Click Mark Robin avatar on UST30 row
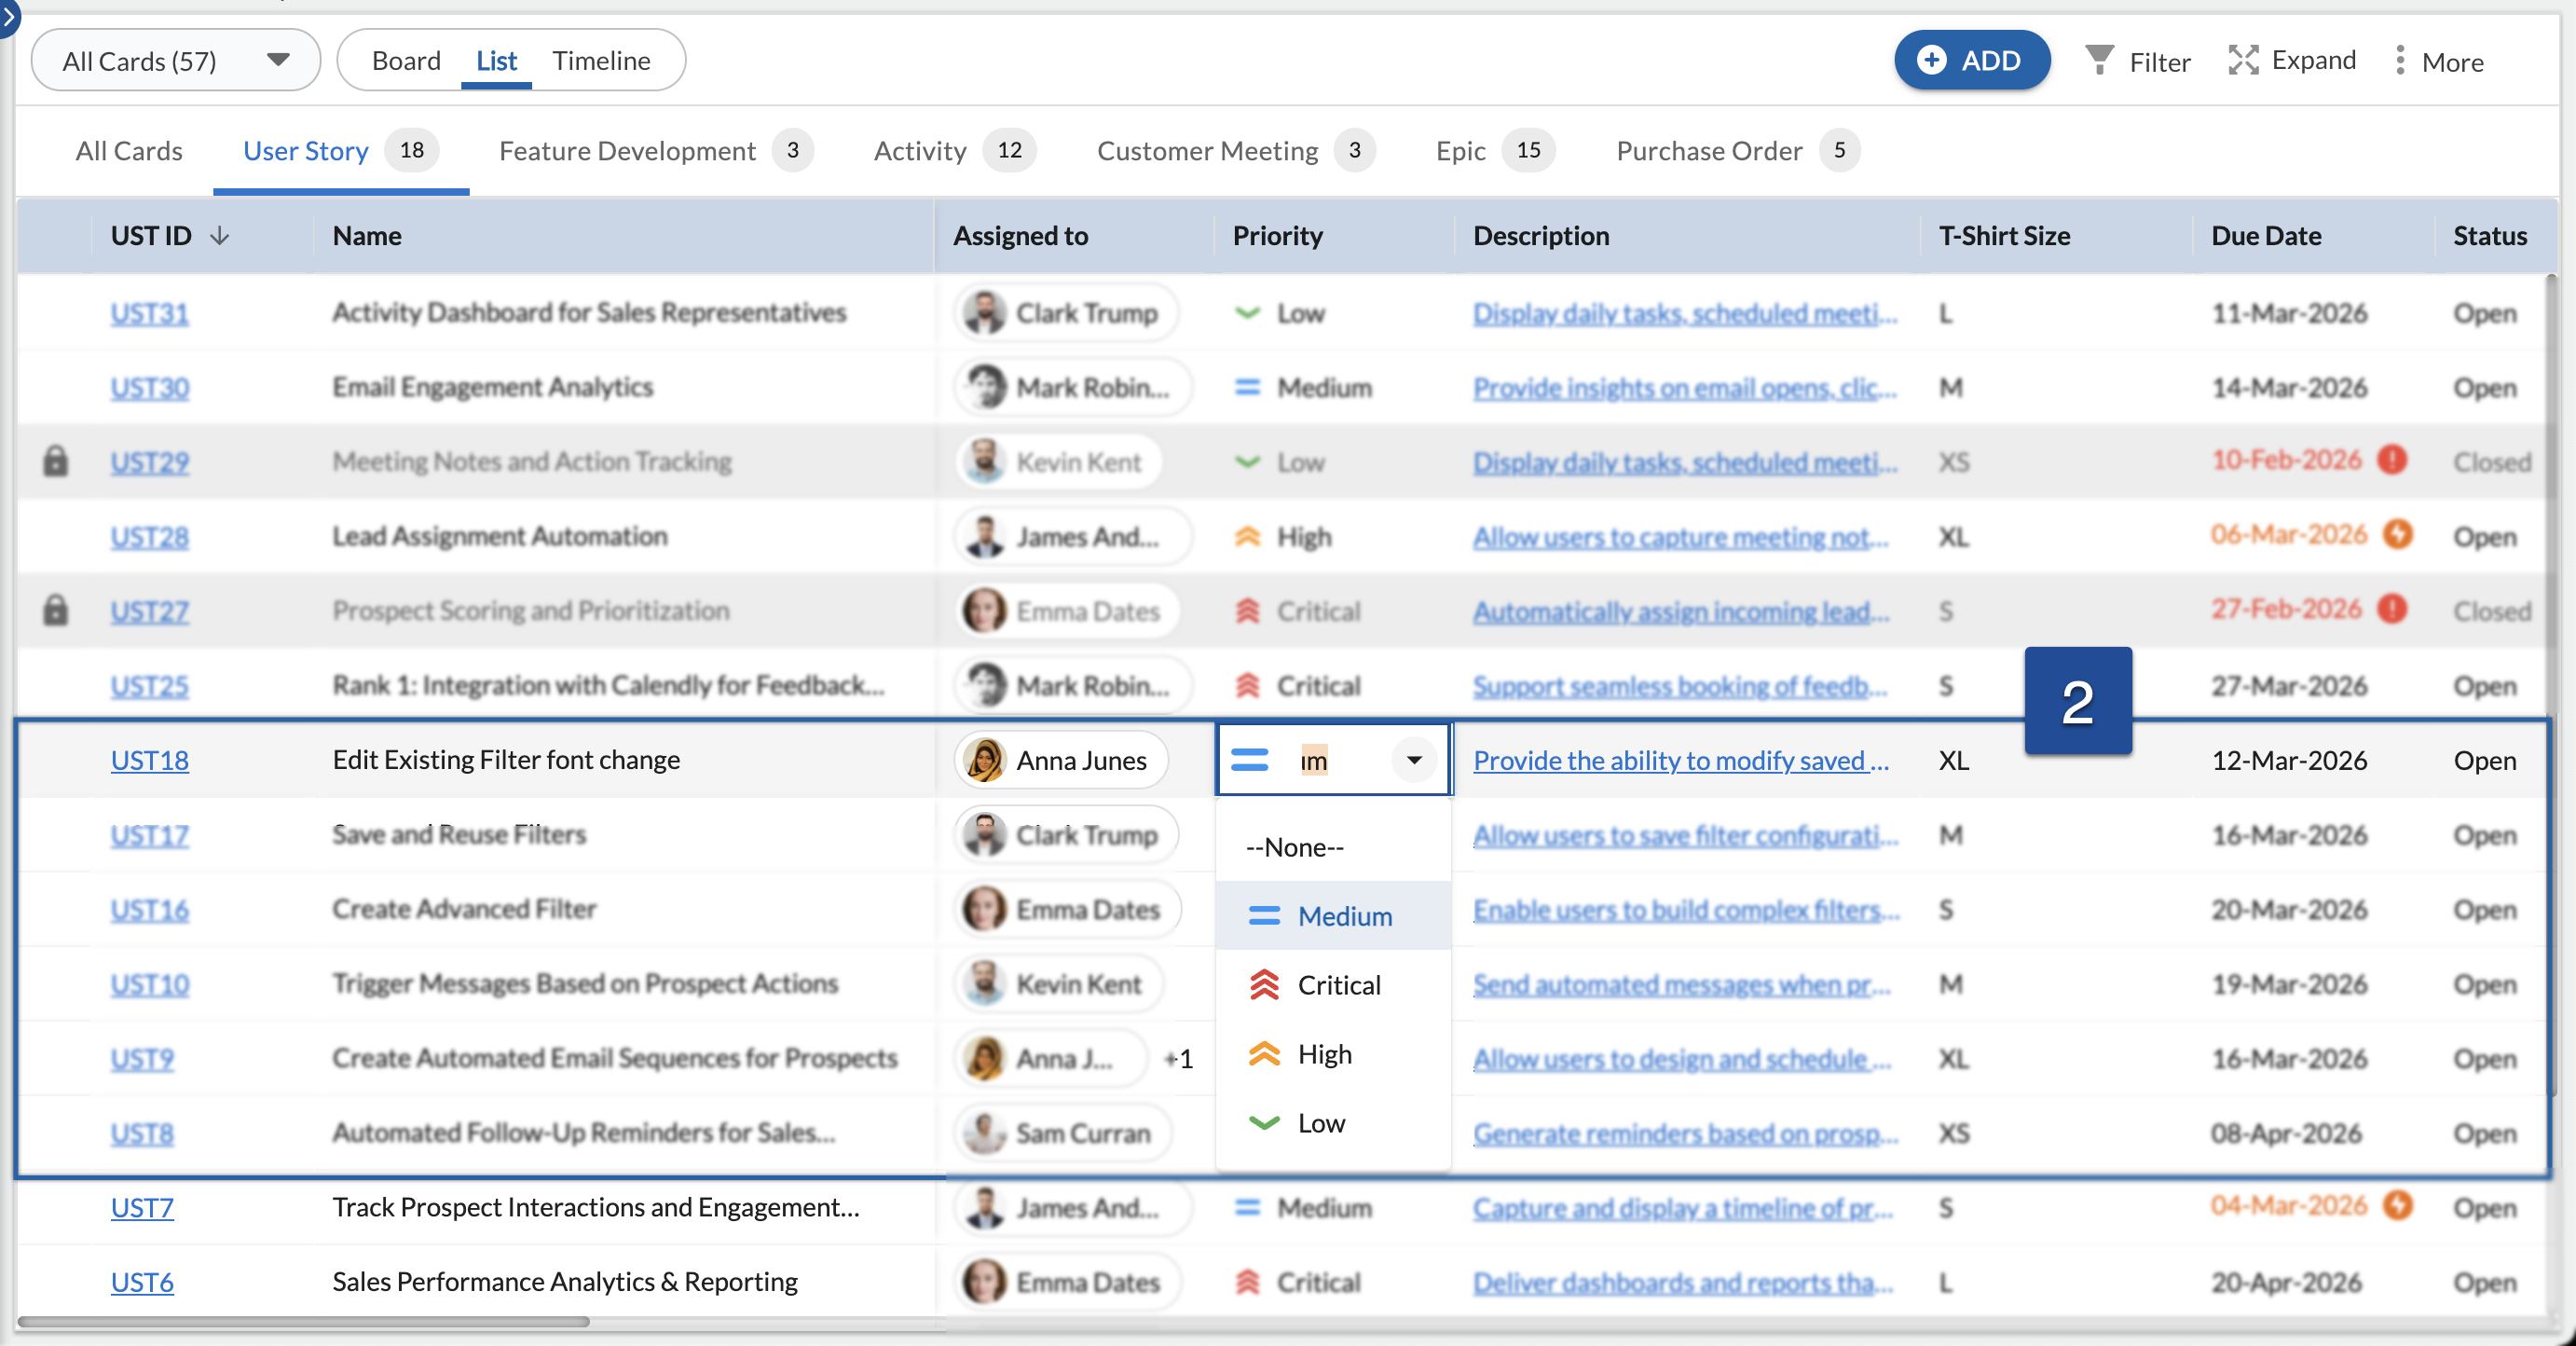This screenshot has height=1346, width=2576. click(x=985, y=387)
